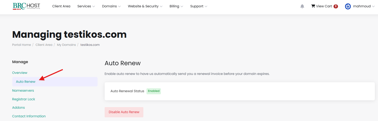Go to Client Area in navbar
This screenshot has width=378, height=121.
(61, 6)
